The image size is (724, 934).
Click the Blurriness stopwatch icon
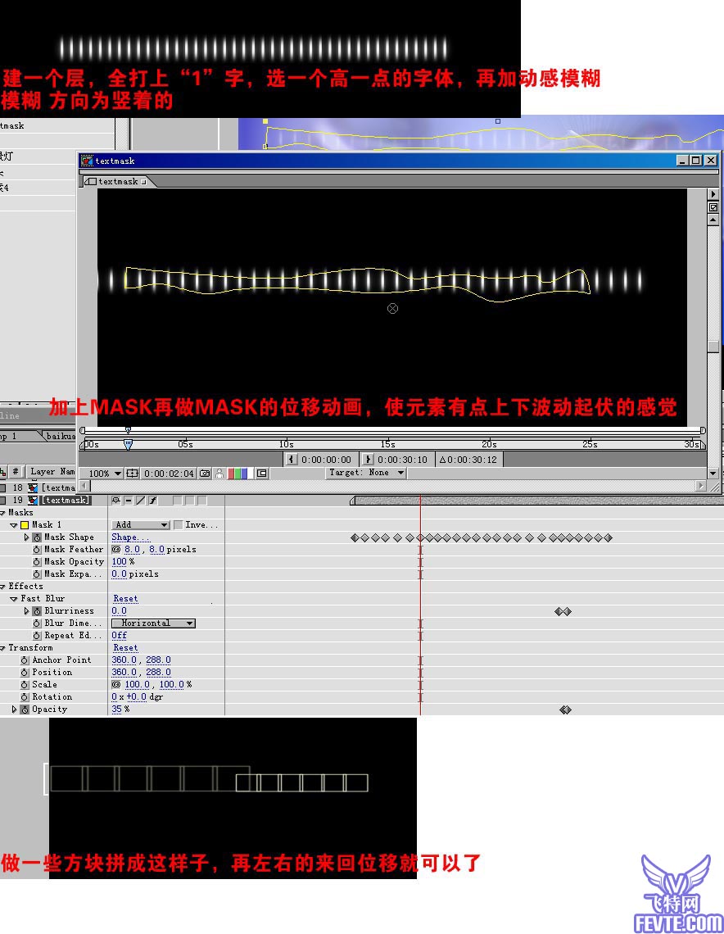(37, 611)
